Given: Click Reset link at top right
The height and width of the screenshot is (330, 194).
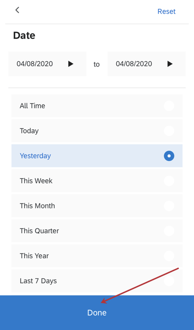Looking at the screenshot, I should (x=166, y=11).
